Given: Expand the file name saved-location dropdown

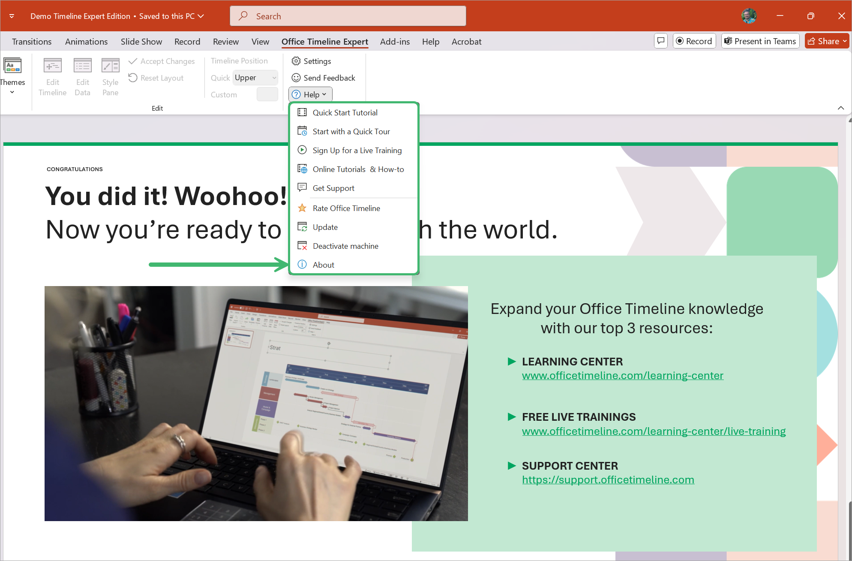Looking at the screenshot, I should (x=201, y=16).
